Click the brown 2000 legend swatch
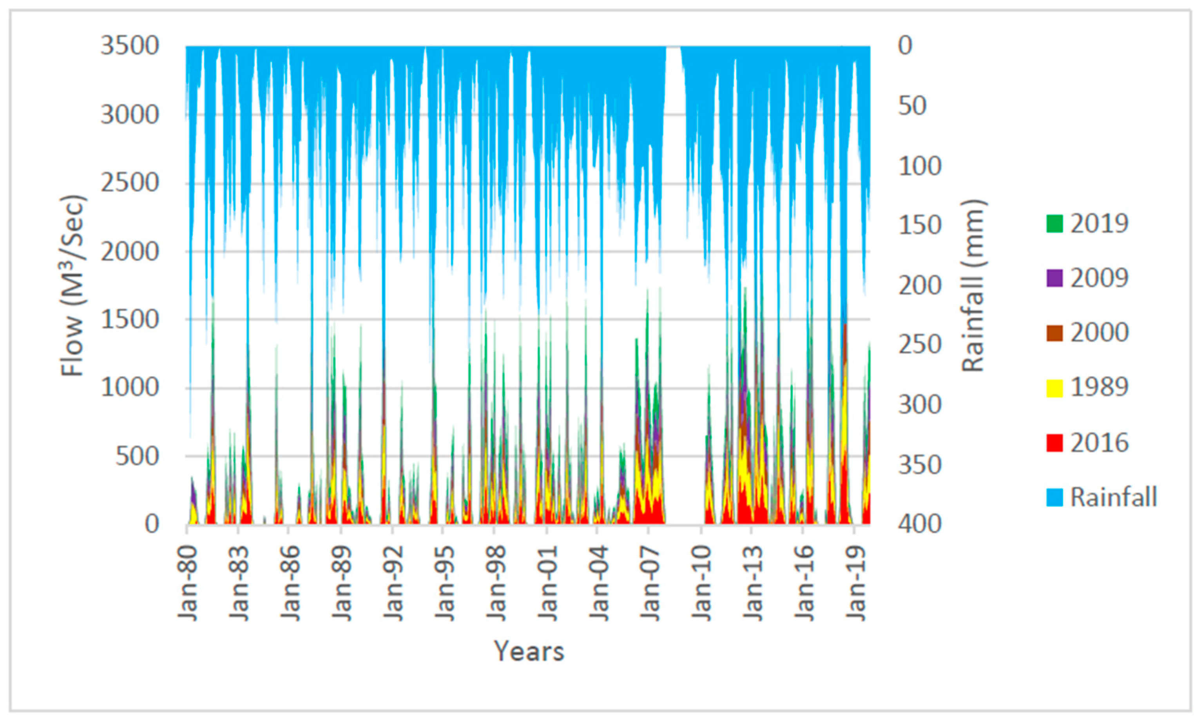Image resolution: width=1194 pixels, height=721 pixels. tap(1054, 333)
